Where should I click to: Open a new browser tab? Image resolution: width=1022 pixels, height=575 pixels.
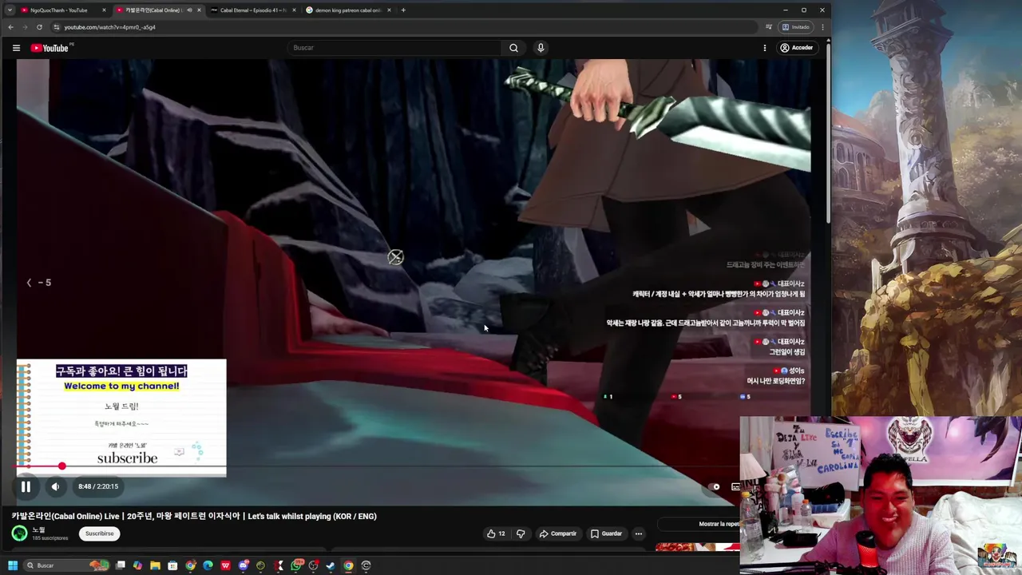(x=403, y=10)
